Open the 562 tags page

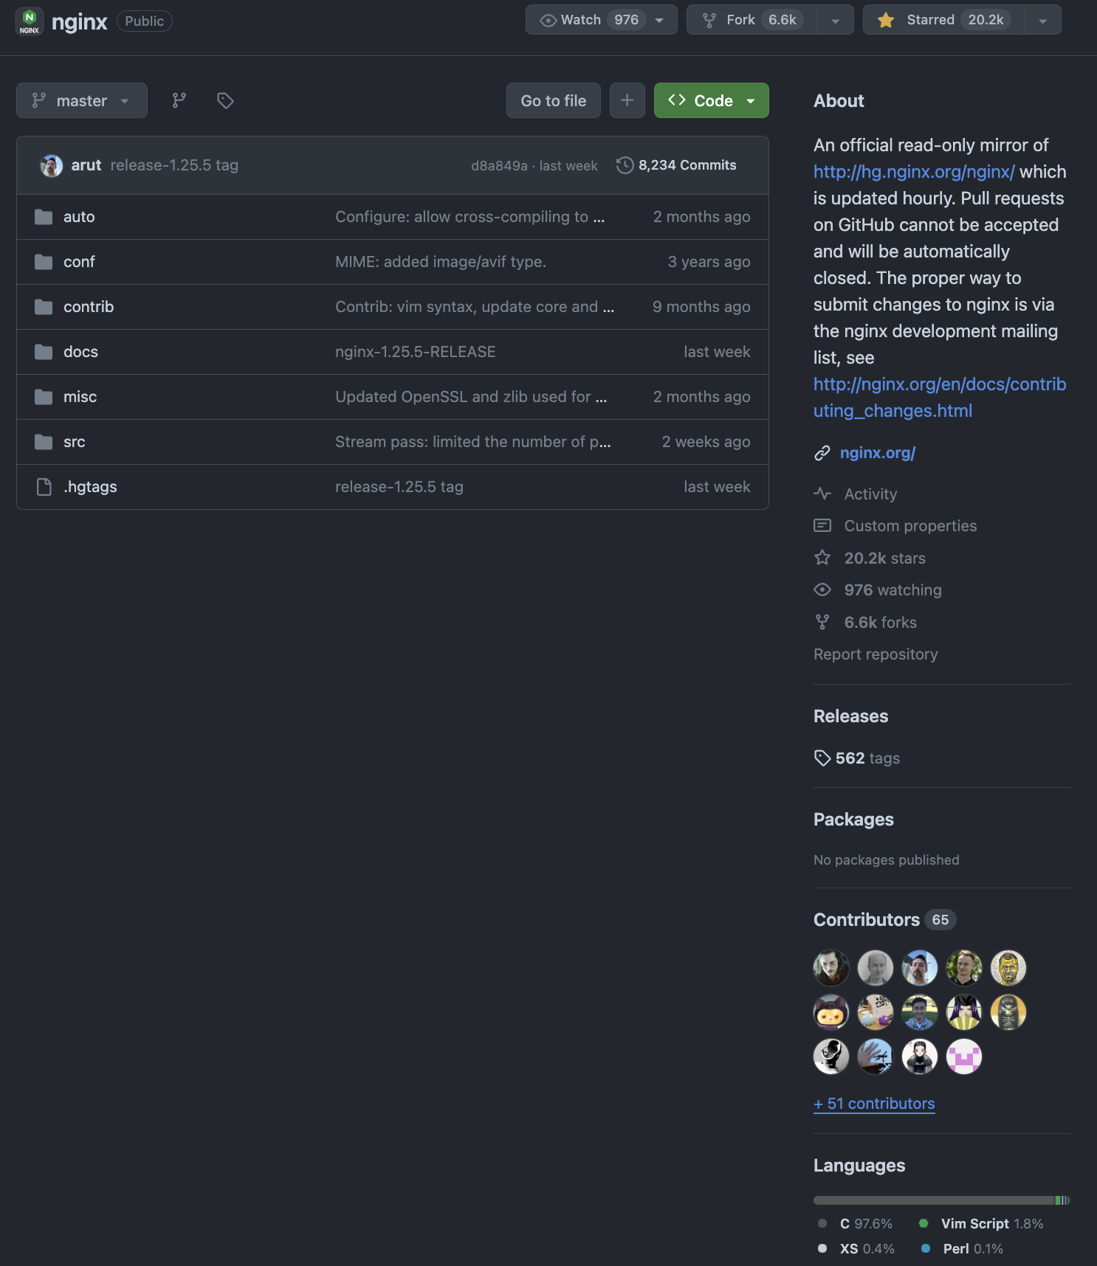pos(857,758)
